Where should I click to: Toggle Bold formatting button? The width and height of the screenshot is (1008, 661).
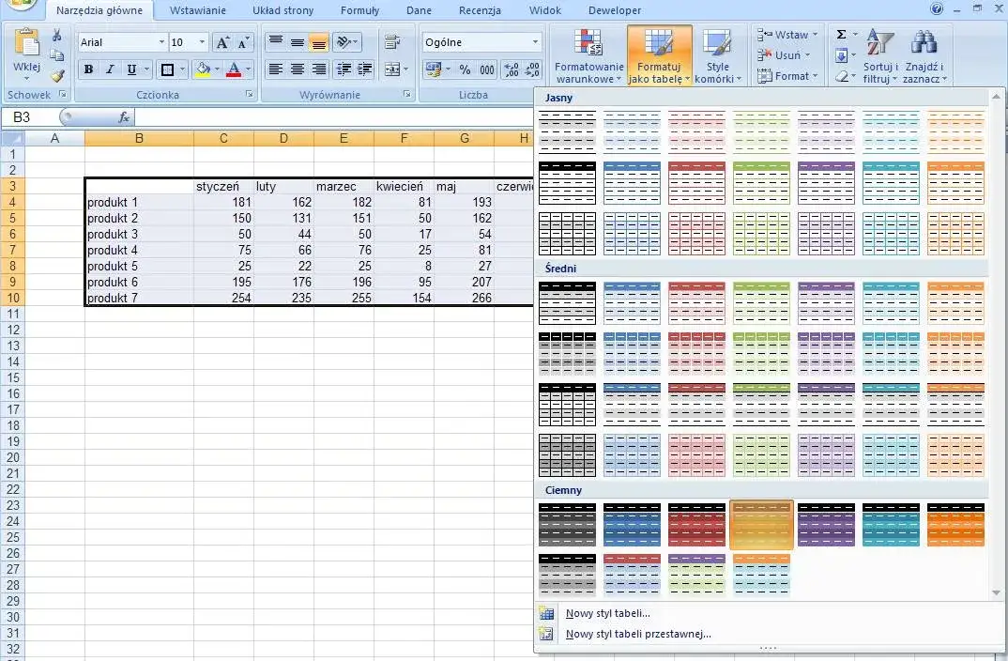click(89, 69)
